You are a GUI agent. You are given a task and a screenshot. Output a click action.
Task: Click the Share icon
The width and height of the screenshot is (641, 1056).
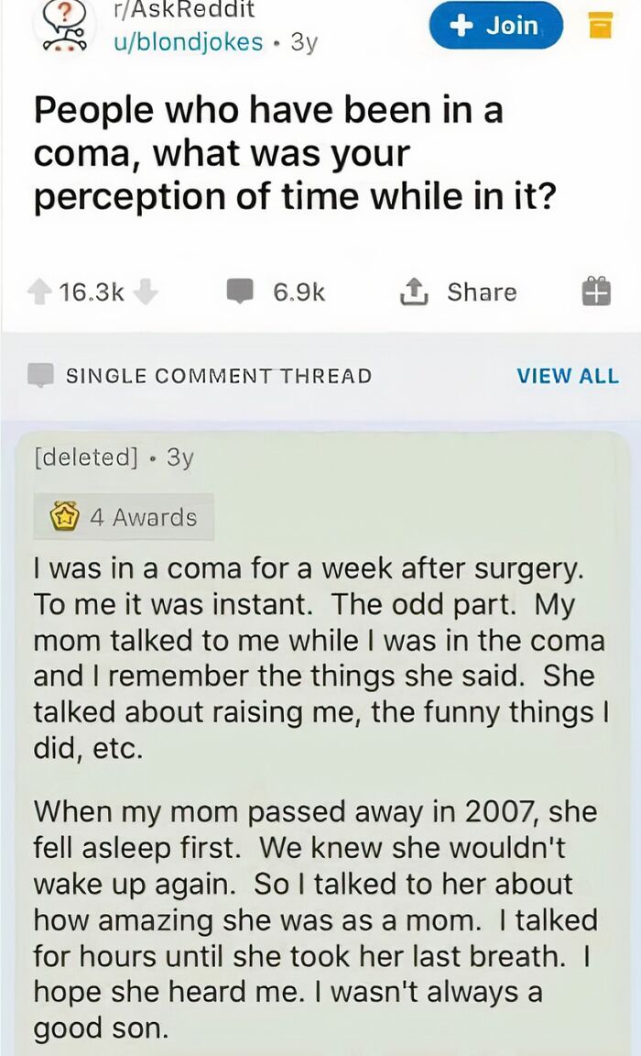click(416, 291)
